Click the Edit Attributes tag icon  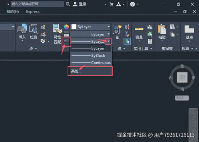coord(43,41)
